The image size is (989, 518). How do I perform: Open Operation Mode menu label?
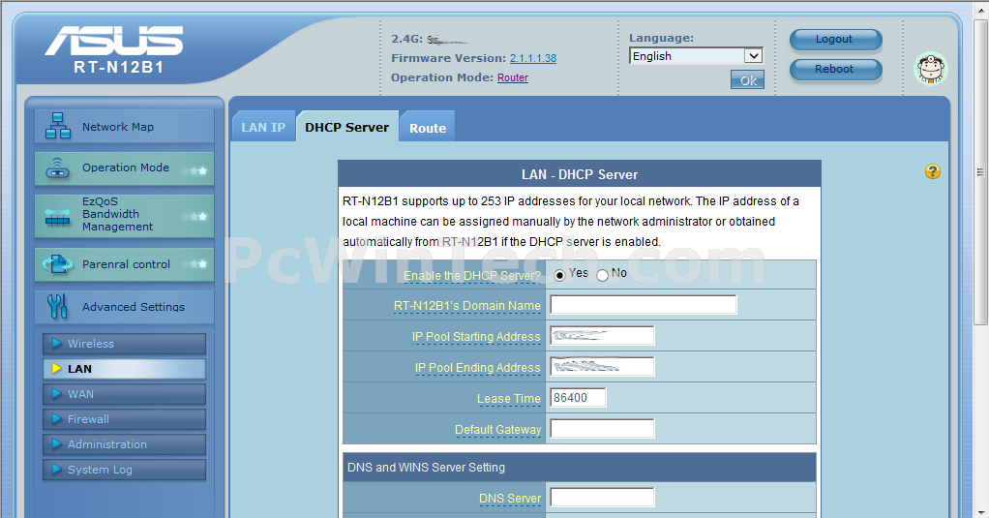[x=126, y=168]
